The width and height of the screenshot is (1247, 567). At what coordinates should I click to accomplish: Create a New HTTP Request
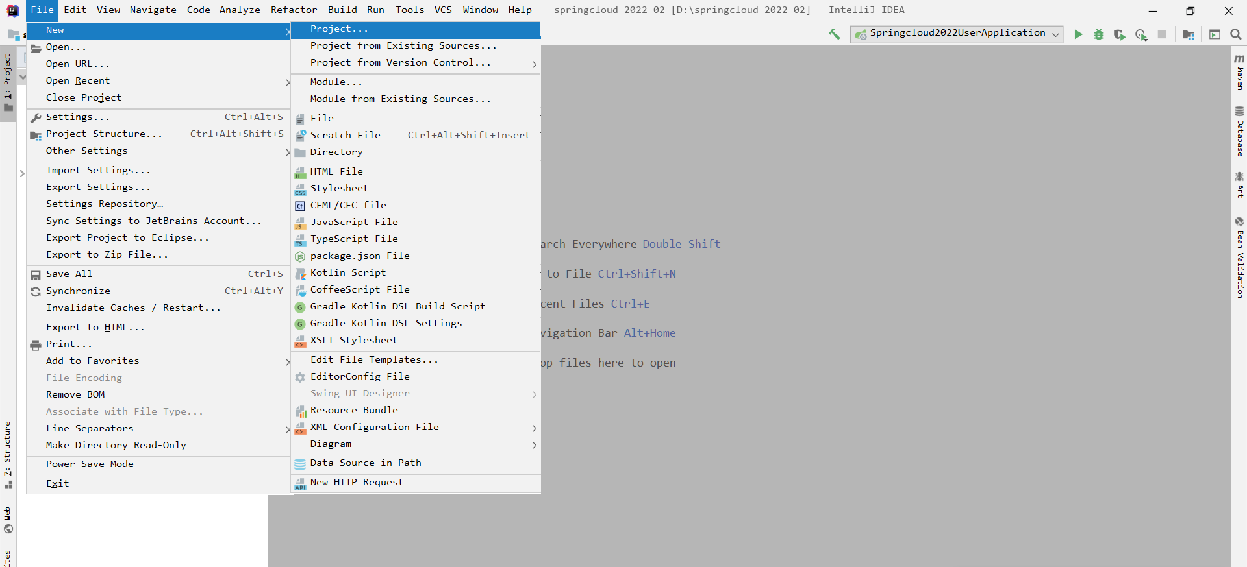click(416, 482)
